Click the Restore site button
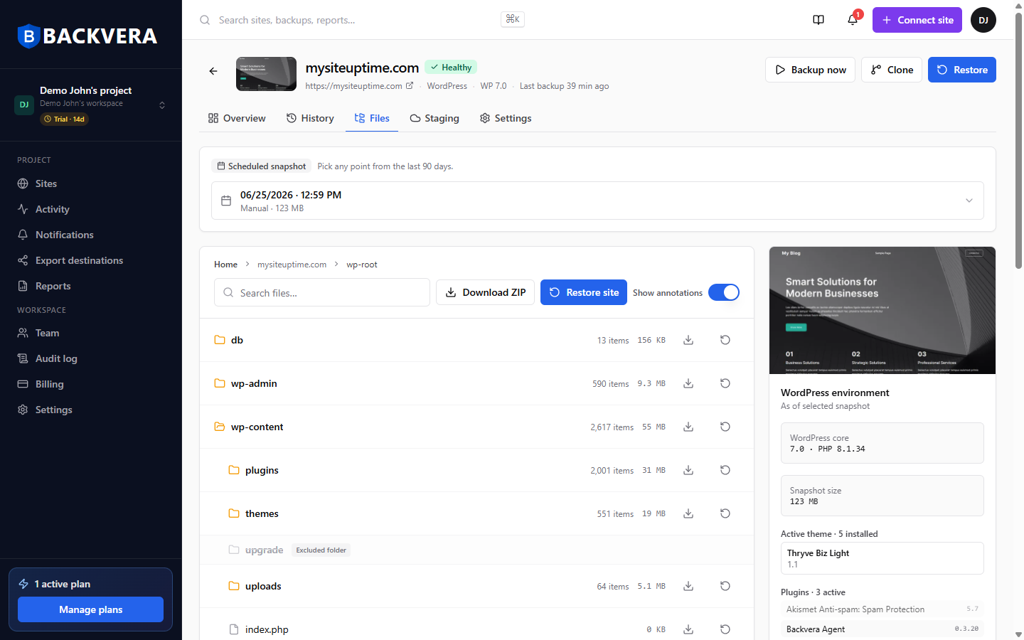The width and height of the screenshot is (1024, 640). (x=584, y=292)
